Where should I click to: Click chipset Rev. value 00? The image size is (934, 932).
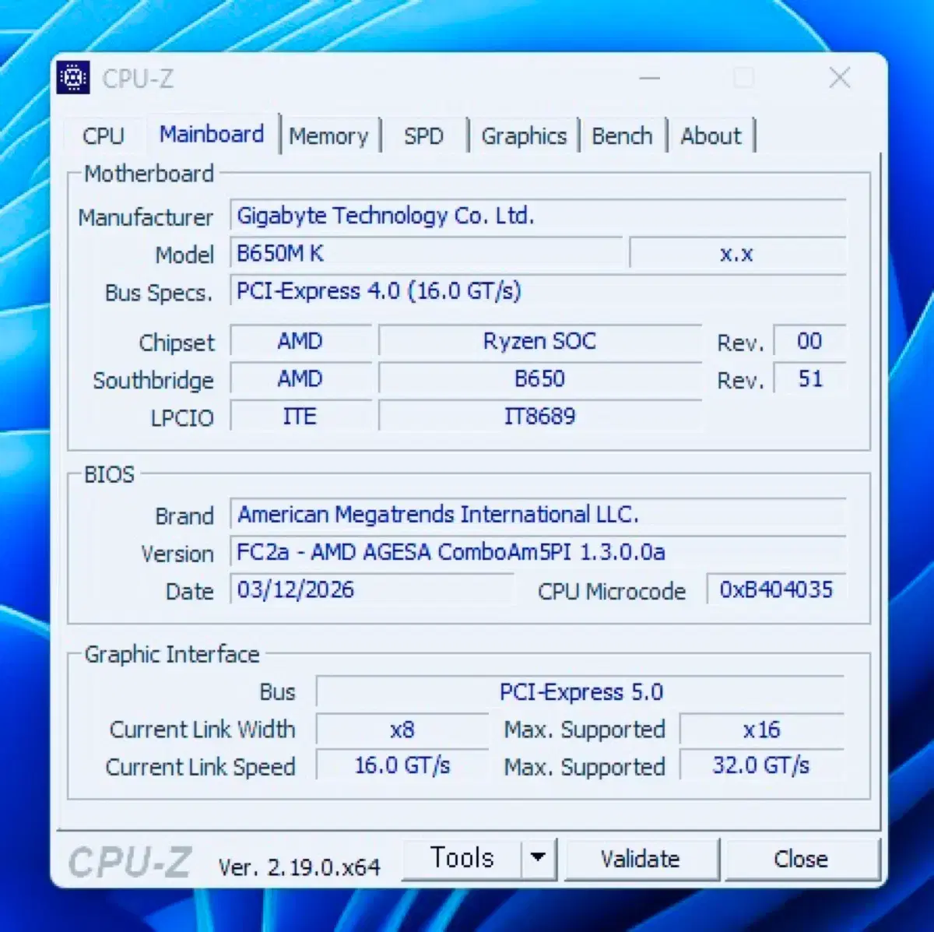click(x=809, y=341)
